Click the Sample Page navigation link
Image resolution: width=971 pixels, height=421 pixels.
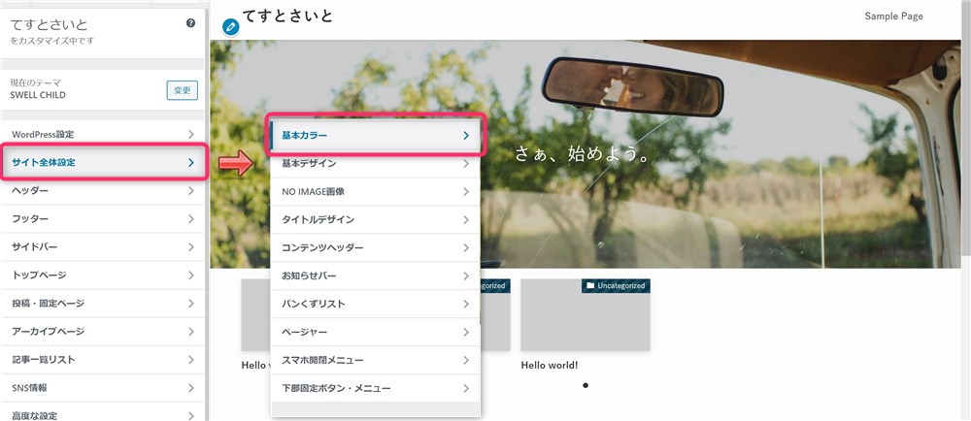[893, 16]
